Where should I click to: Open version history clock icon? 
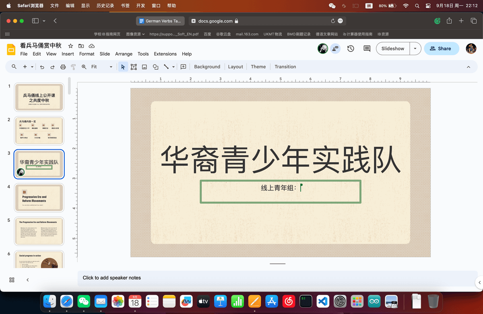click(x=351, y=49)
